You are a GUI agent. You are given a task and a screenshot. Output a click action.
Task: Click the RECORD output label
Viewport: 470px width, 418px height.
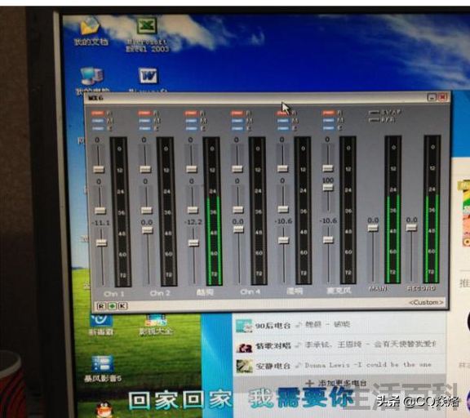[421, 288]
